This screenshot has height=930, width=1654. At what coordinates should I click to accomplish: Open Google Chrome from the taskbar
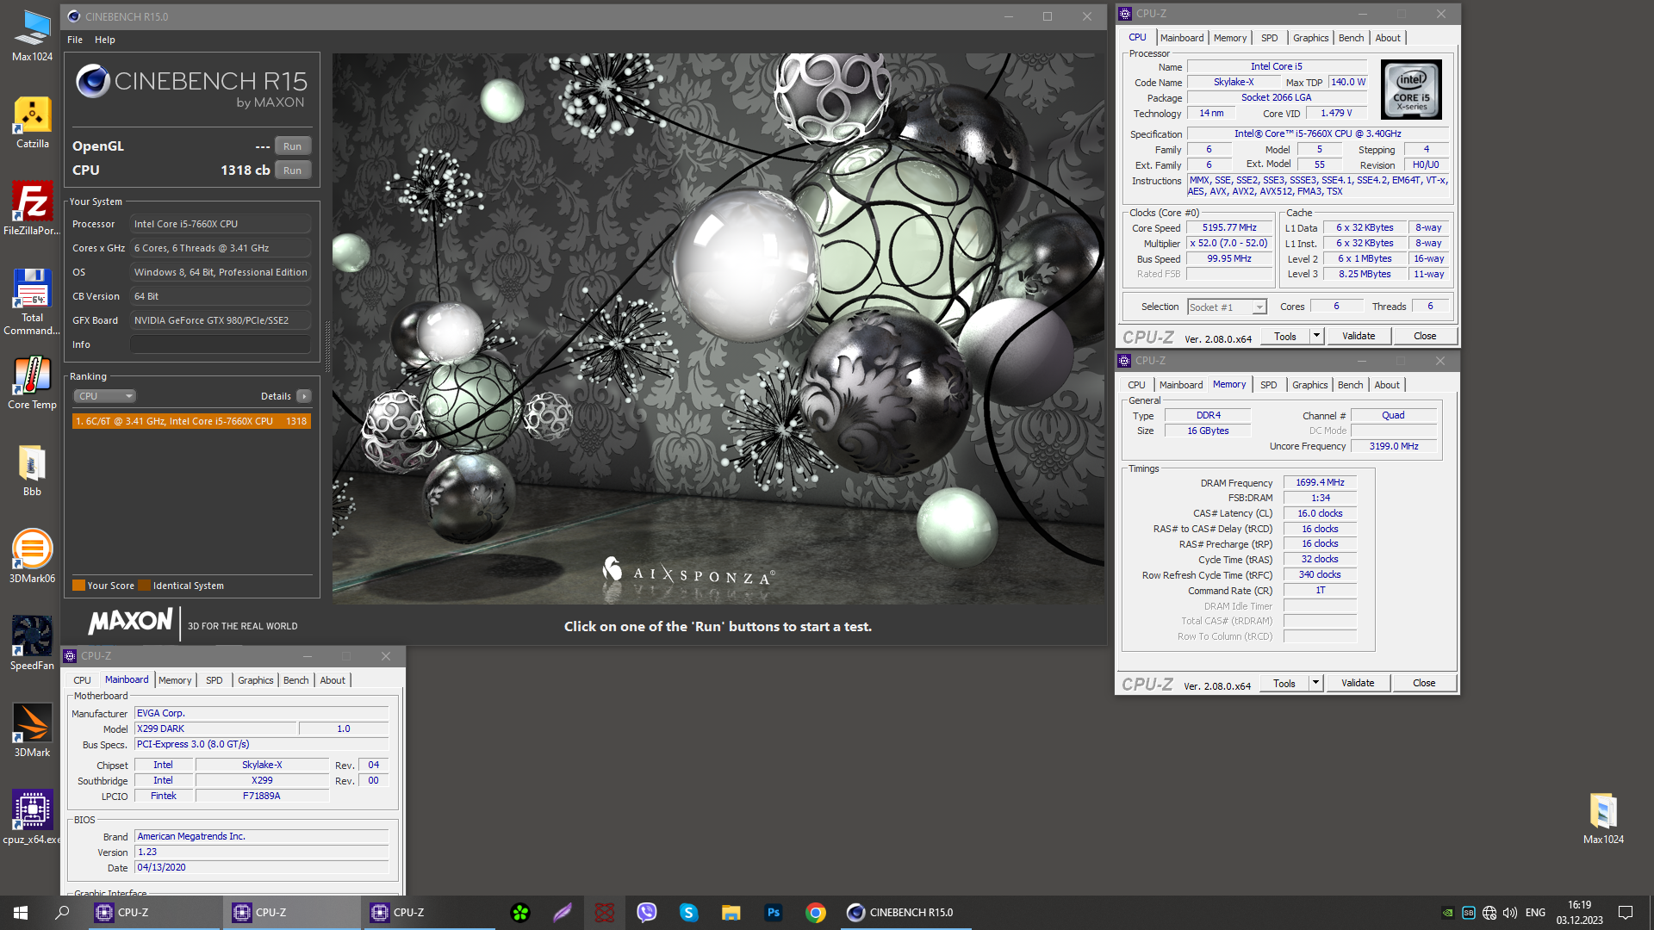tap(815, 913)
